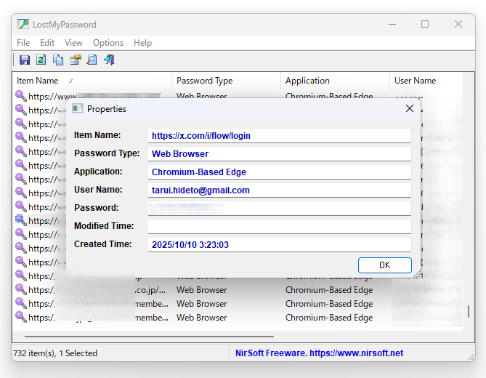This screenshot has width=486, height=378.
Task: Click the Find magnifier toolbar icon
Action: tap(92, 60)
